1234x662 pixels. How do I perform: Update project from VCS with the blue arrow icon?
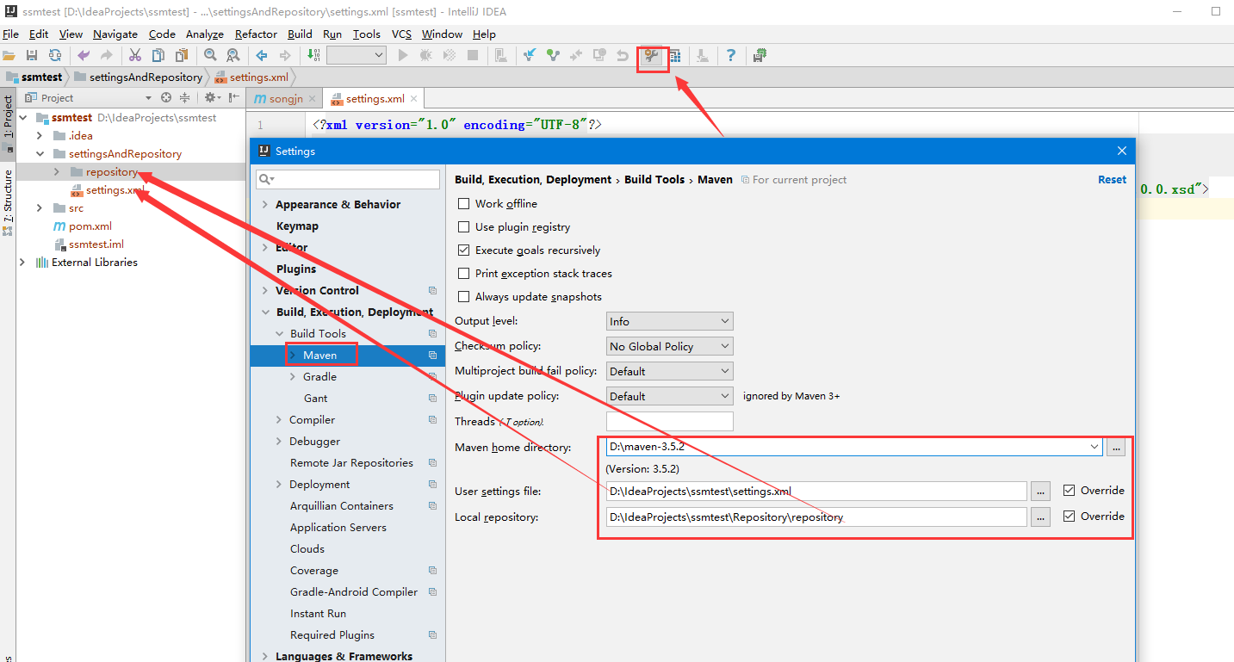[x=530, y=55]
